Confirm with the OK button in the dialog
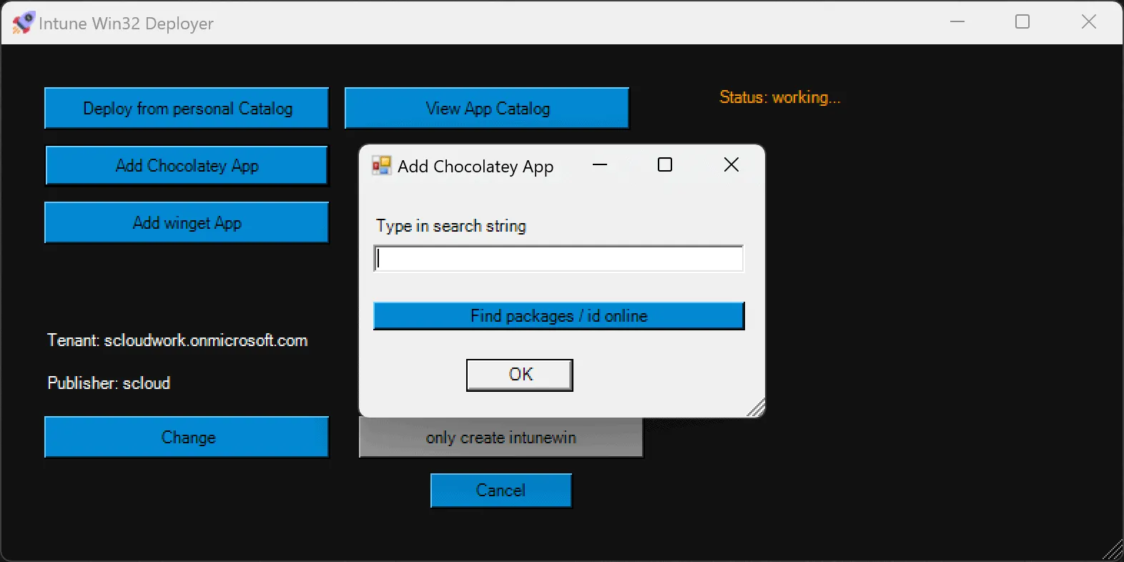Screen dimensions: 1124x562 (x=520, y=375)
